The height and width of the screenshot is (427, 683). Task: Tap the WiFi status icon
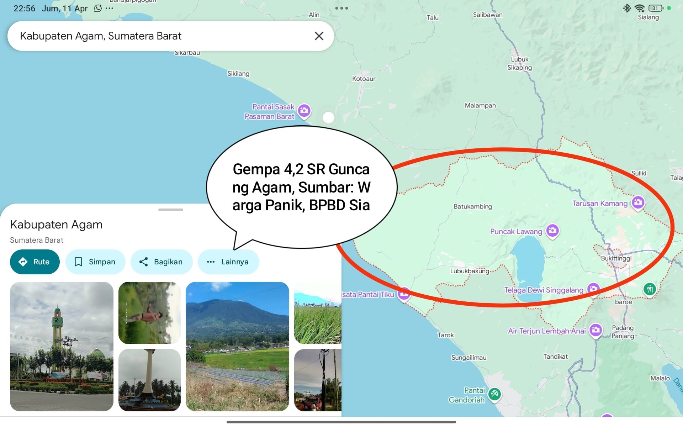pyautogui.click(x=640, y=8)
